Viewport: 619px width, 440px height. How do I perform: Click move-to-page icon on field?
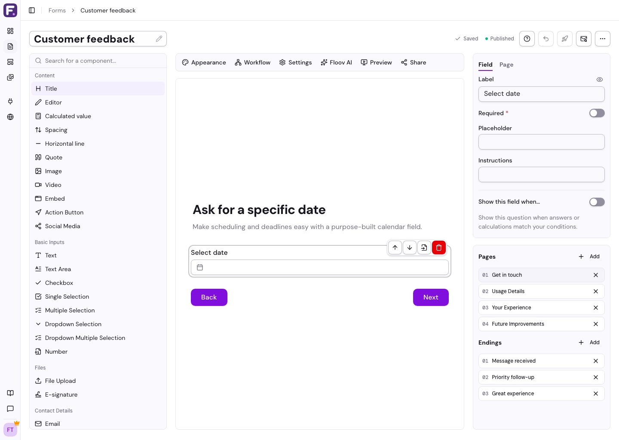(424, 247)
